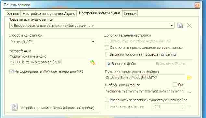Click the recording path input field
The image size is (206, 118).
(145, 78)
